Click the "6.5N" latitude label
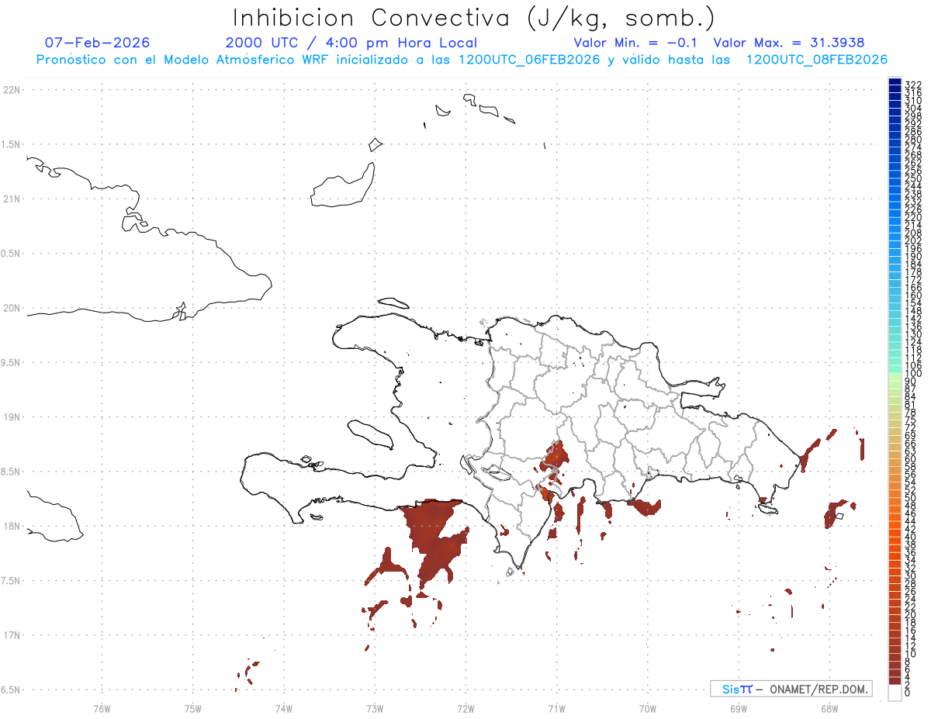 [12, 690]
